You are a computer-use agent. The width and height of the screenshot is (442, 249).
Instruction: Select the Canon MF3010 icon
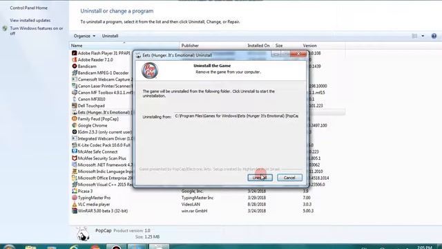[75, 99]
